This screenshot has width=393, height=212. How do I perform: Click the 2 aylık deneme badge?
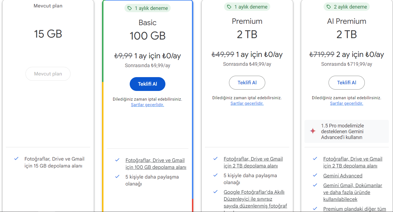point(347,7)
